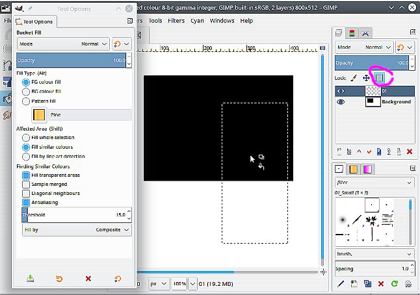Switch to the Channels tab
Viewport: 420px width, 295px height.
click(x=352, y=33)
